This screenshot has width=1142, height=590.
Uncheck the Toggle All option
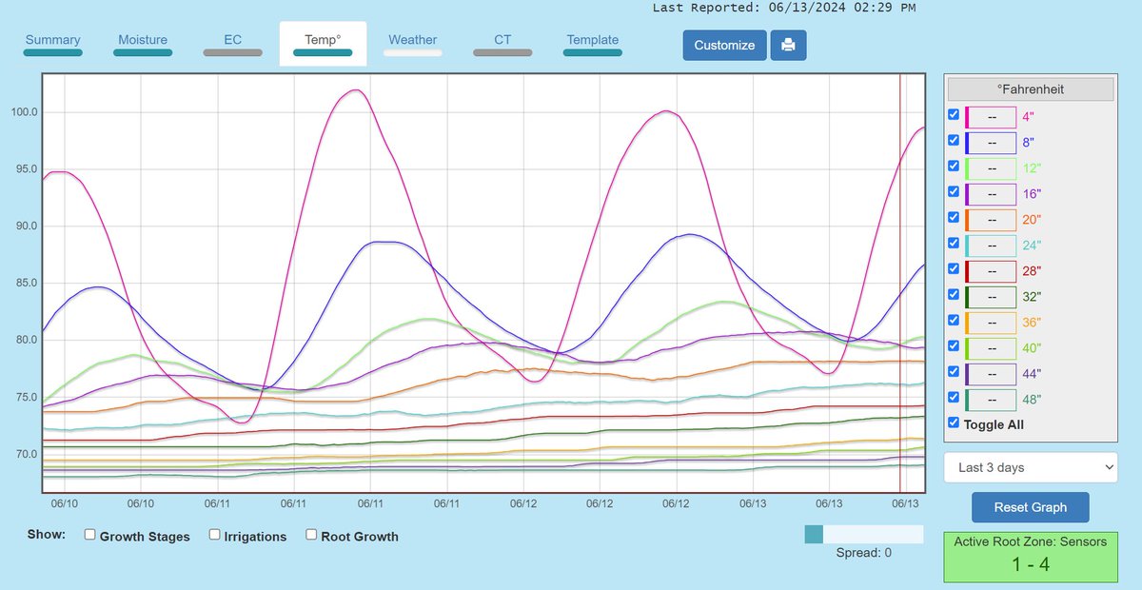[x=954, y=423]
